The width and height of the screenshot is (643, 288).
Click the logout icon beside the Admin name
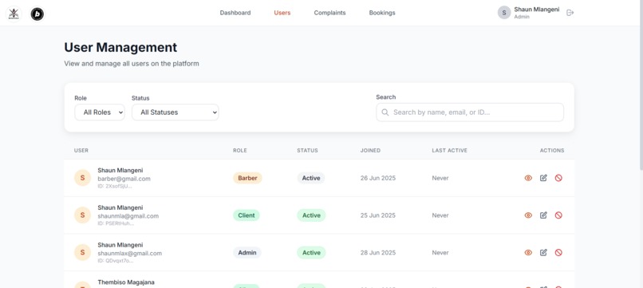click(570, 13)
